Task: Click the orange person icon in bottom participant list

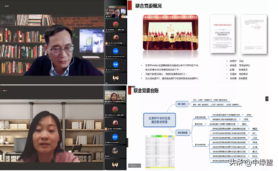Action: 106,129
